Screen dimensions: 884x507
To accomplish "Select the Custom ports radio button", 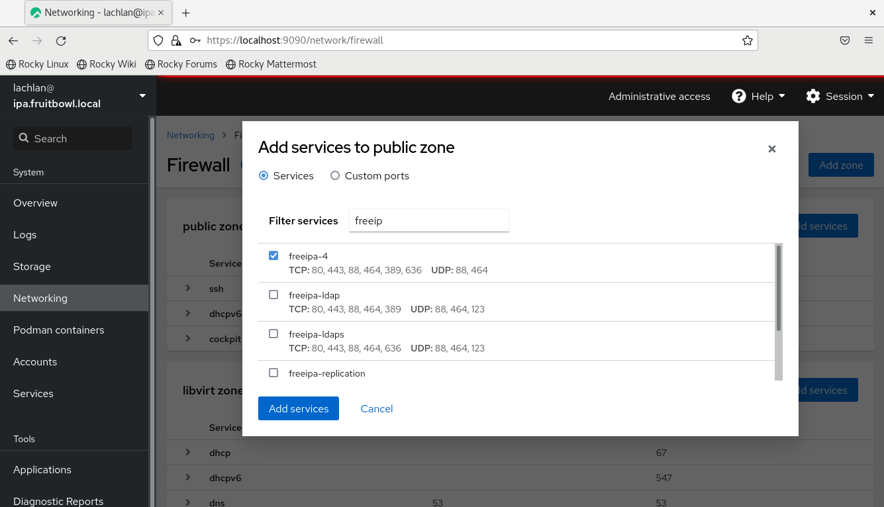I will point(335,176).
